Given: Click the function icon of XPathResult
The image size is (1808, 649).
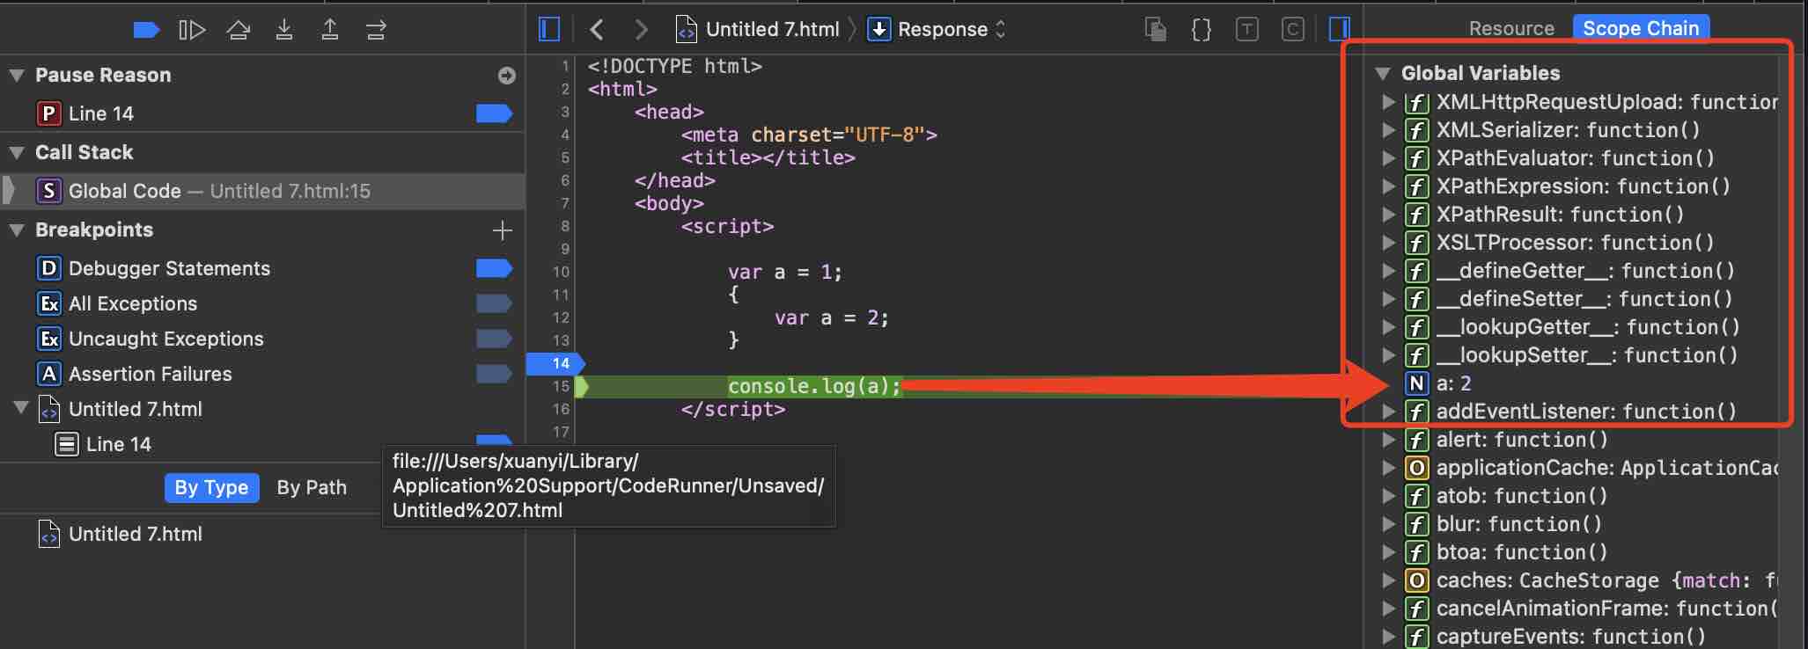Looking at the screenshot, I should point(1416,215).
